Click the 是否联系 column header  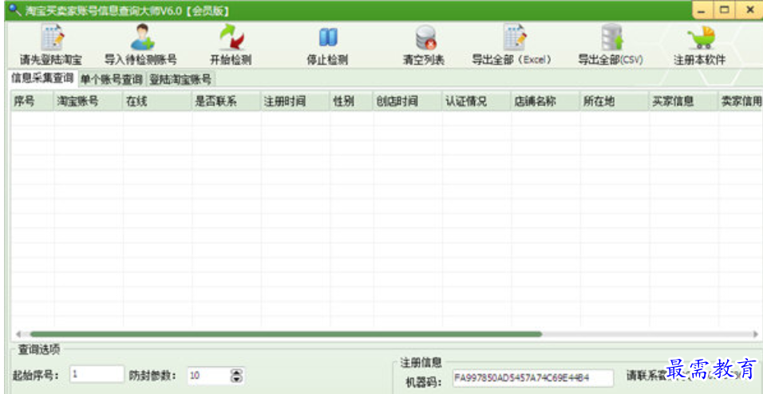point(227,101)
